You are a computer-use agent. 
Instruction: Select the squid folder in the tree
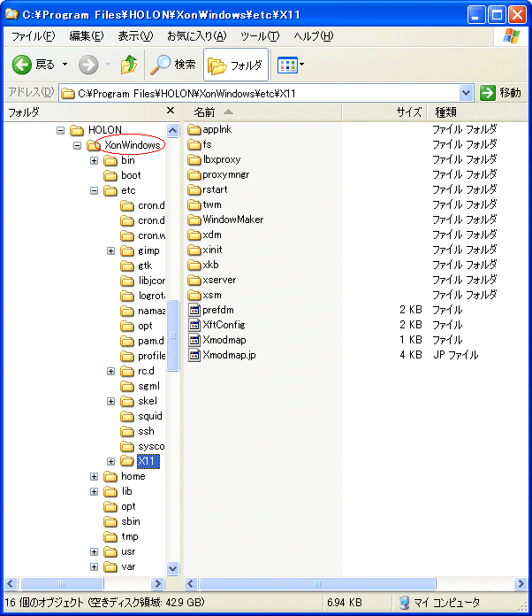point(141,416)
